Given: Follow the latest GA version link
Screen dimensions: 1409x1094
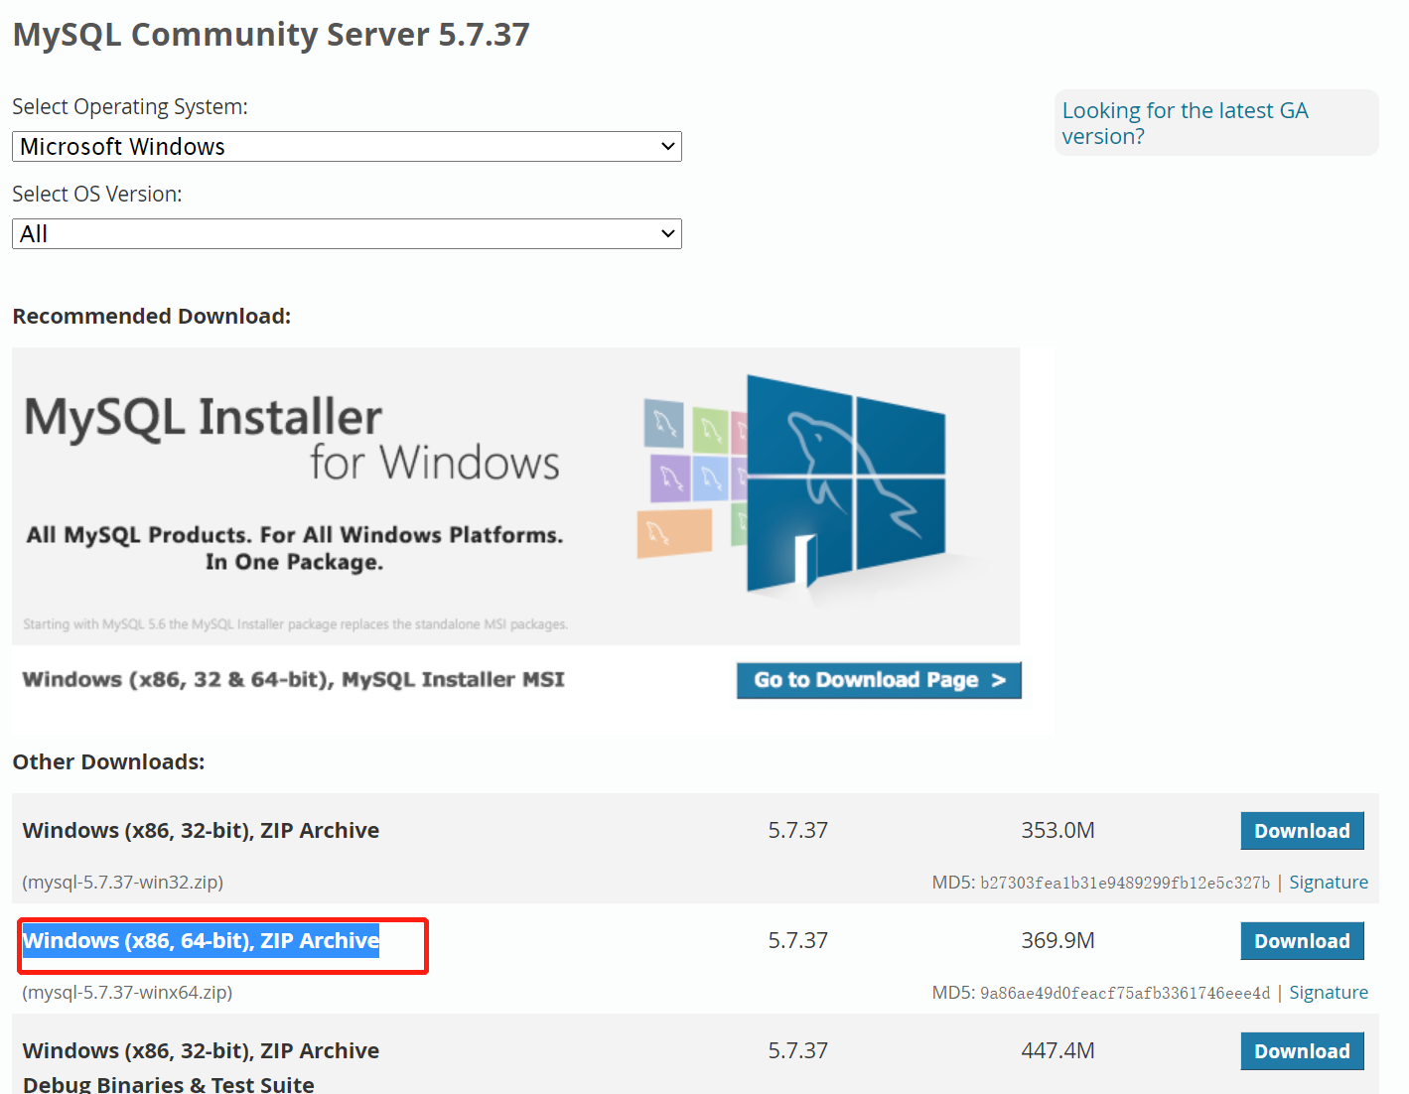Looking at the screenshot, I should [1185, 123].
